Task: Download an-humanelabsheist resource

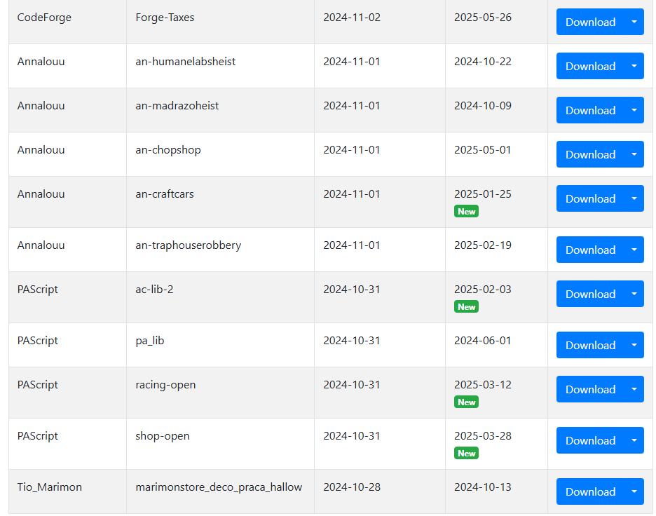Action: click(x=590, y=66)
